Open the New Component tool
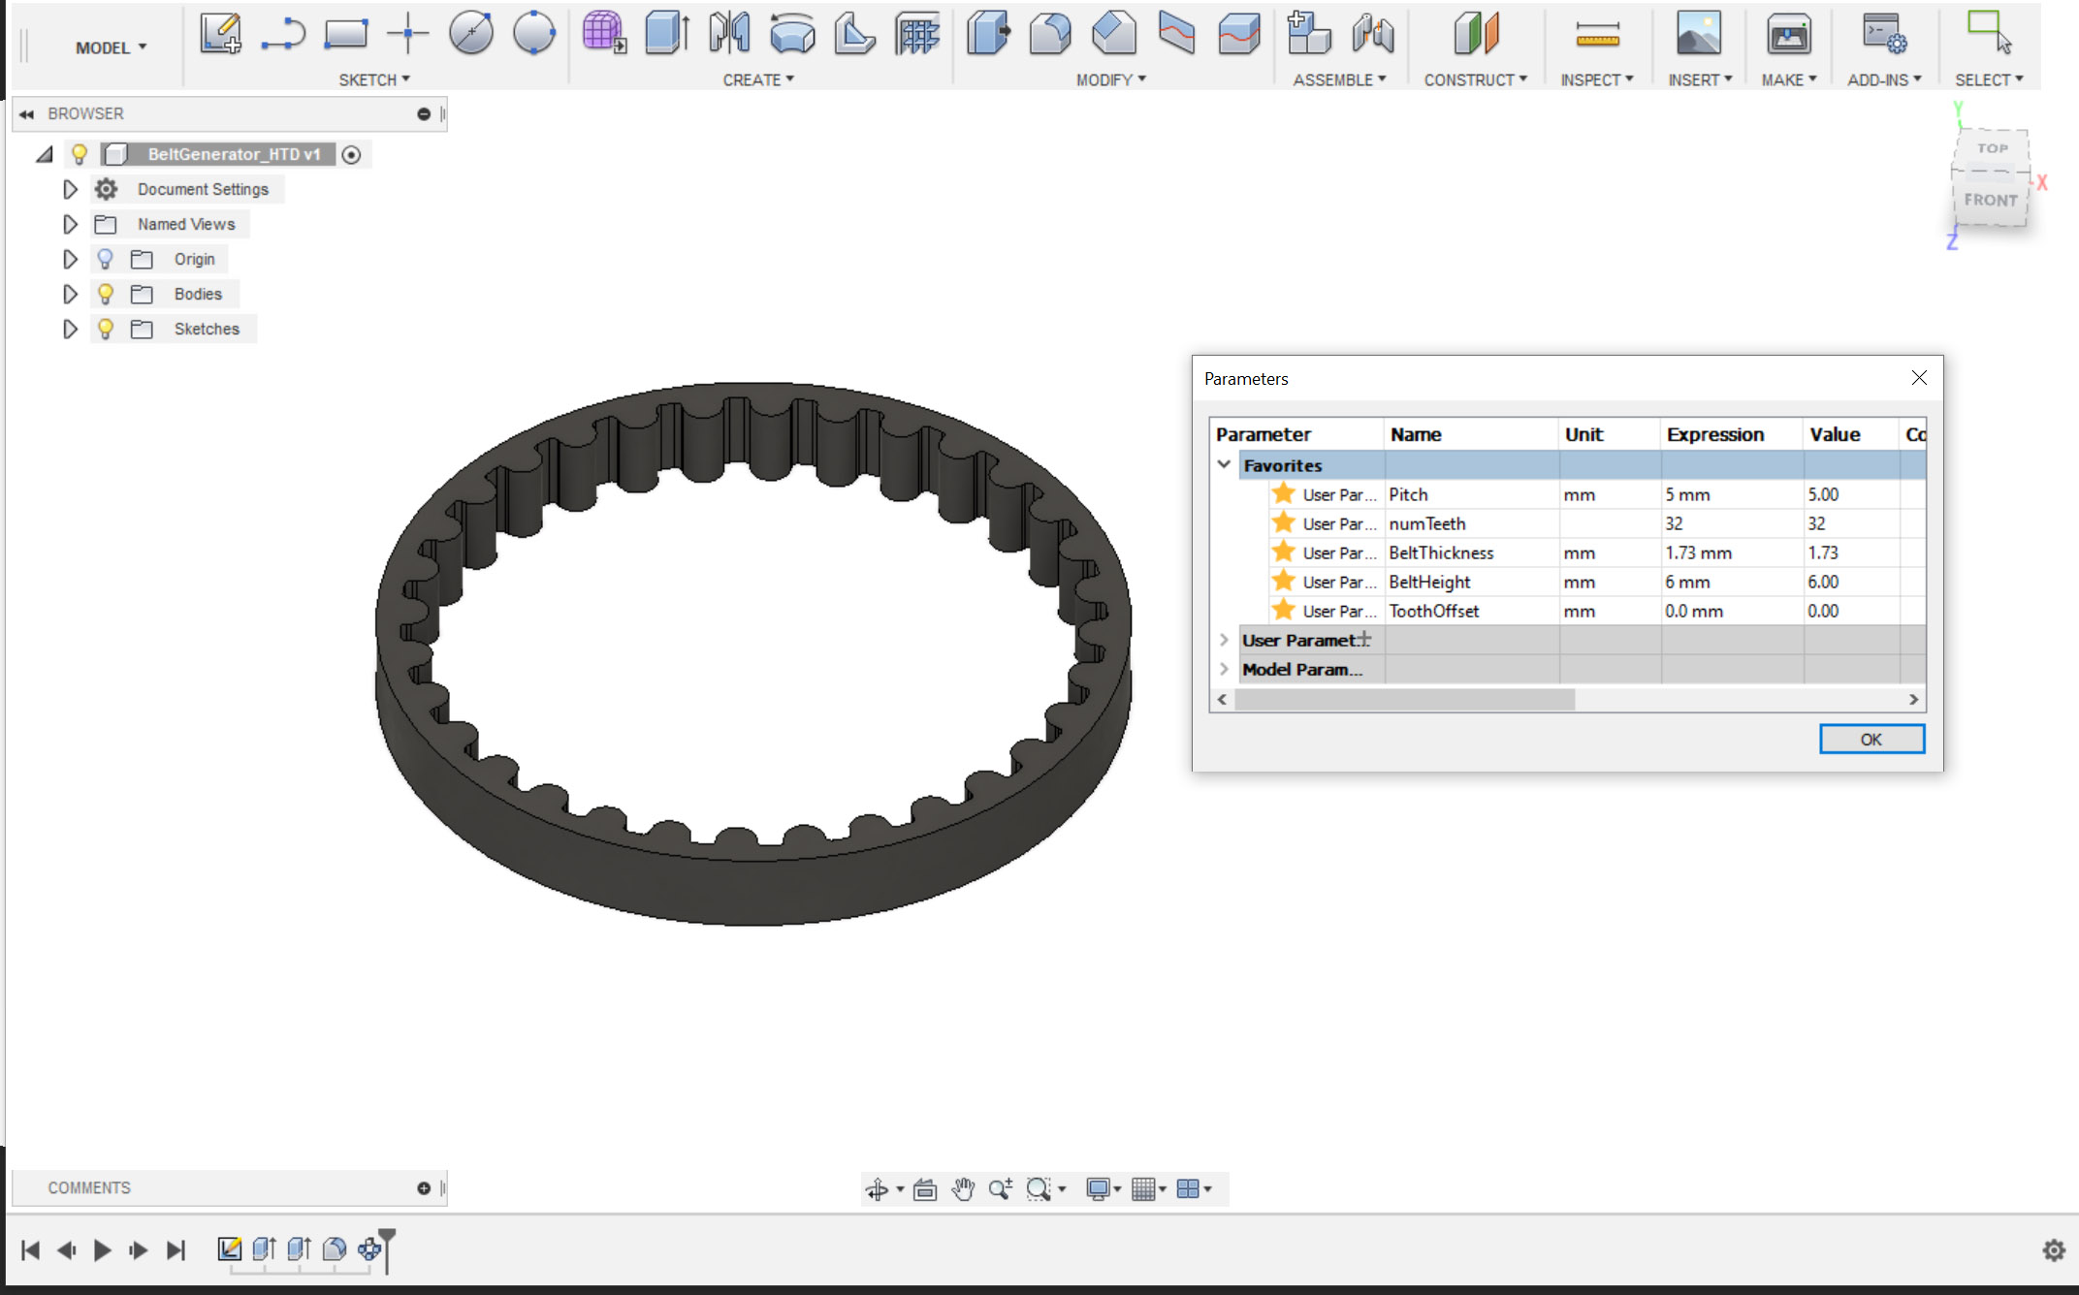The width and height of the screenshot is (2079, 1295). tap(1308, 34)
